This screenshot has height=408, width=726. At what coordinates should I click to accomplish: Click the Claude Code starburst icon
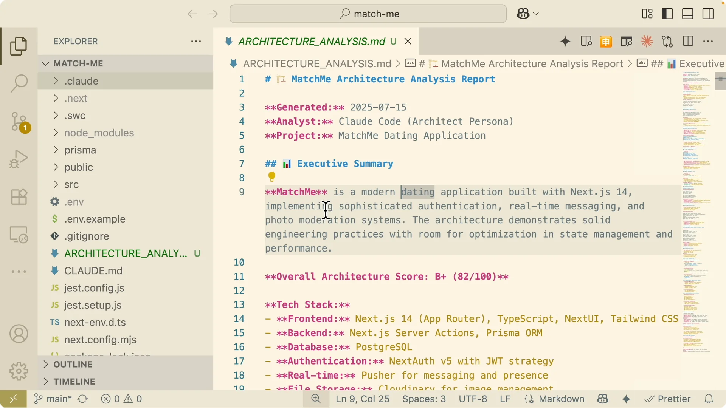coord(647,41)
